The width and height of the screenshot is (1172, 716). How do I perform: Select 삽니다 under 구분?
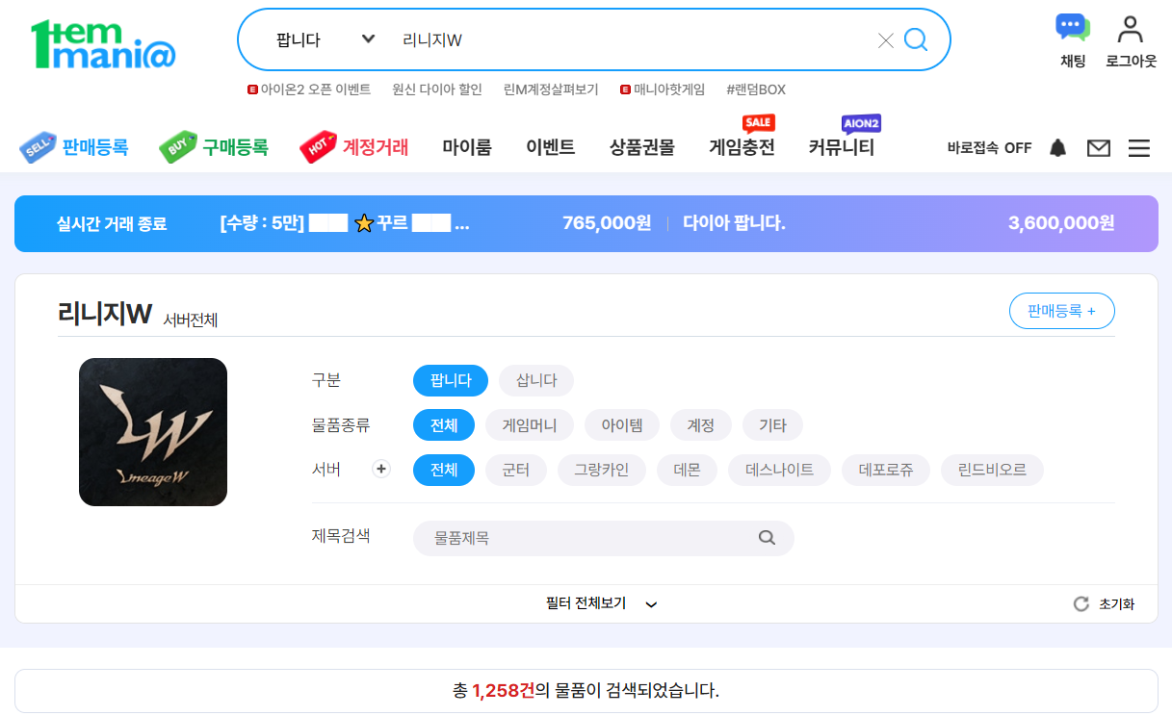536,380
